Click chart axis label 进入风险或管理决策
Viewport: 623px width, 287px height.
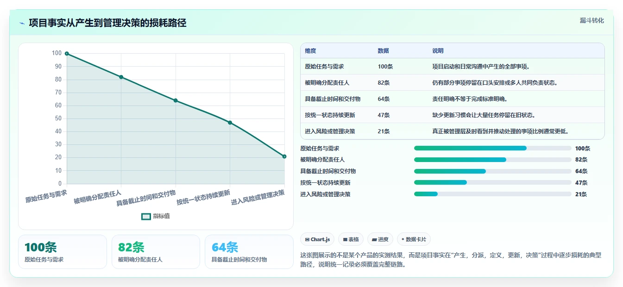point(258,197)
